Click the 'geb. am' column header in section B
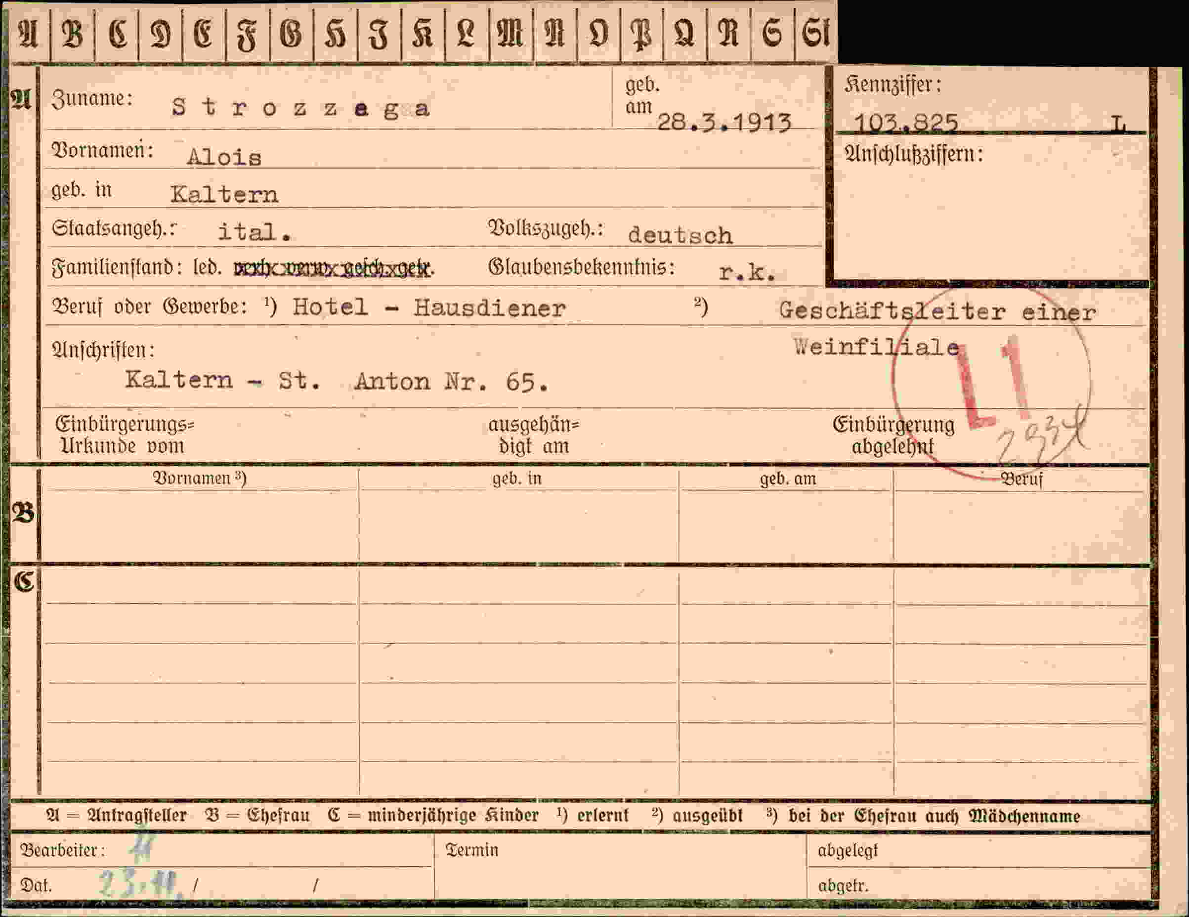 pyautogui.click(x=788, y=478)
